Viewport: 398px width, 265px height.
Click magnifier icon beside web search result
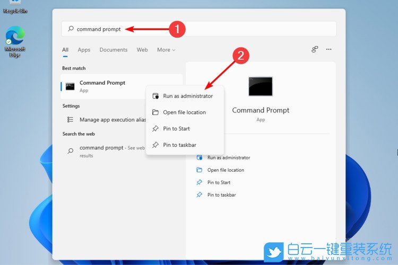point(70,151)
